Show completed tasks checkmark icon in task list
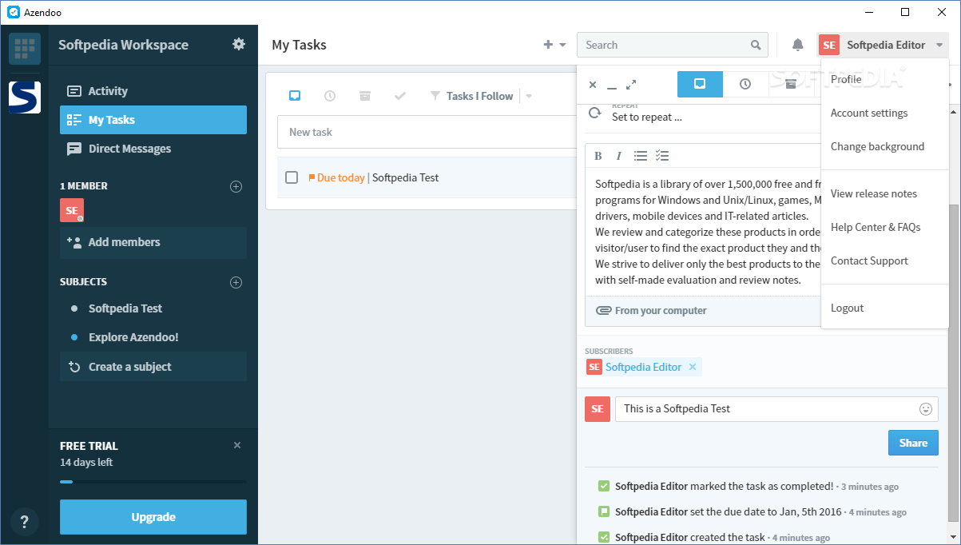The height and width of the screenshot is (545, 961). pyautogui.click(x=400, y=96)
